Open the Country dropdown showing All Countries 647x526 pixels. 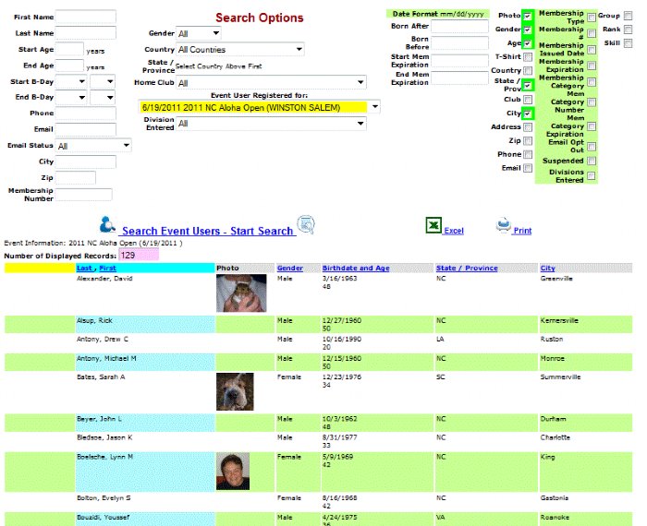[x=240, y=50]
